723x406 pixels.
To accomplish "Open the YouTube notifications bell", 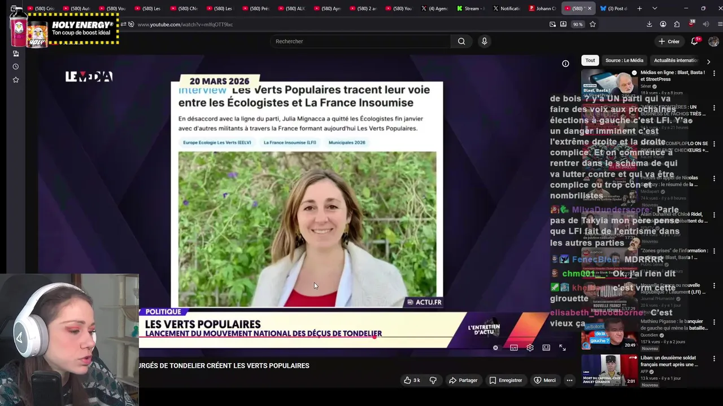I will (x=695, y=41).
